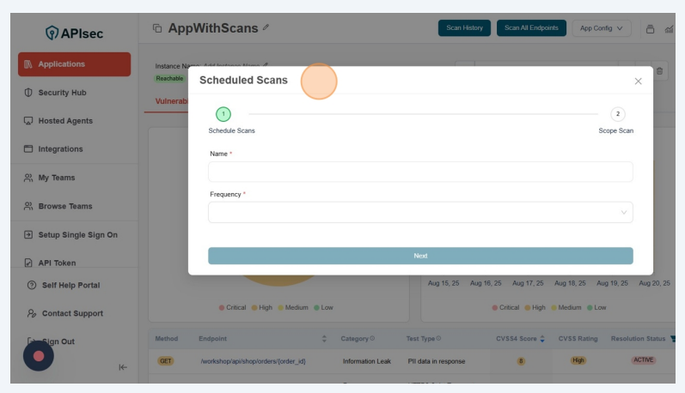Click the red record button icon
The image size is (685, 393).
click(x=38, y=355)
